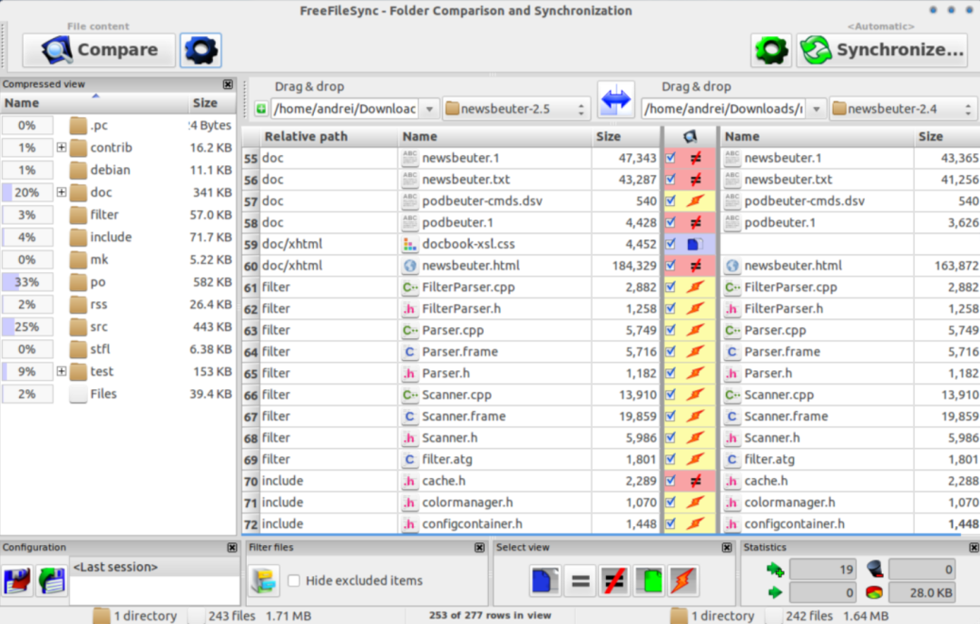Uncheck row 59 docbook-xsl.css checkbox
Viewport: 980px width, 624px height.
[x=671, y=244]
